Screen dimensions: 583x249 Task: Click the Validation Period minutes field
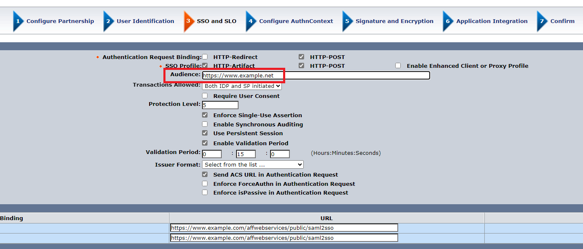(246, 154)
